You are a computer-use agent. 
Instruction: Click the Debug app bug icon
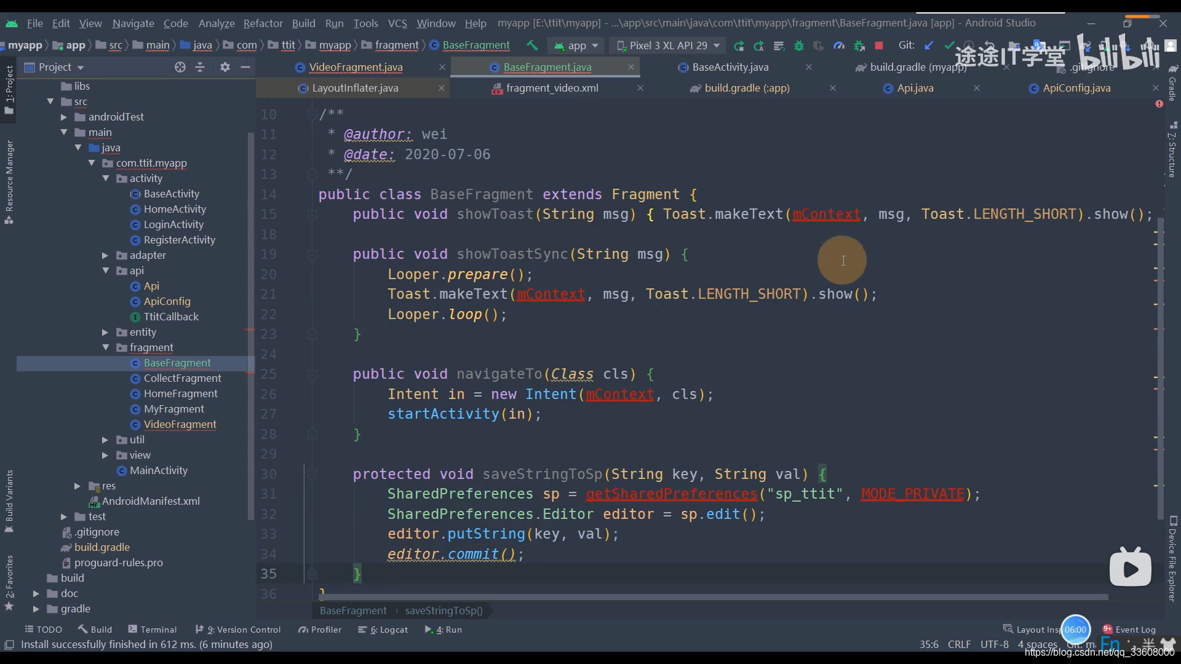[799, 45]
